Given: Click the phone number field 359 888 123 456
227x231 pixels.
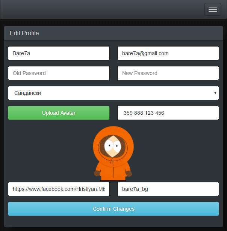Looking at the screenshot, I should click(168, 113).
